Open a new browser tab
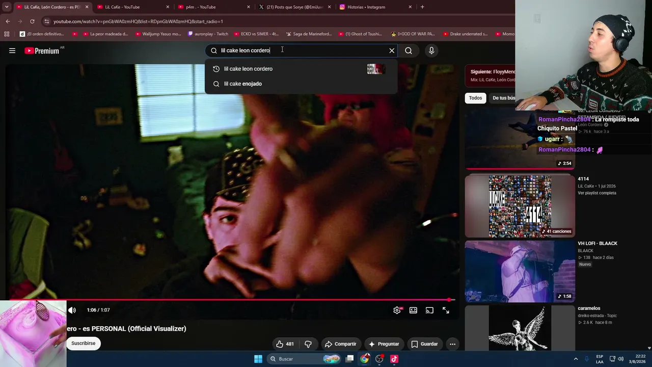Image resolution: width=652 pixels, height=367 pixels. tap(422, 7)
